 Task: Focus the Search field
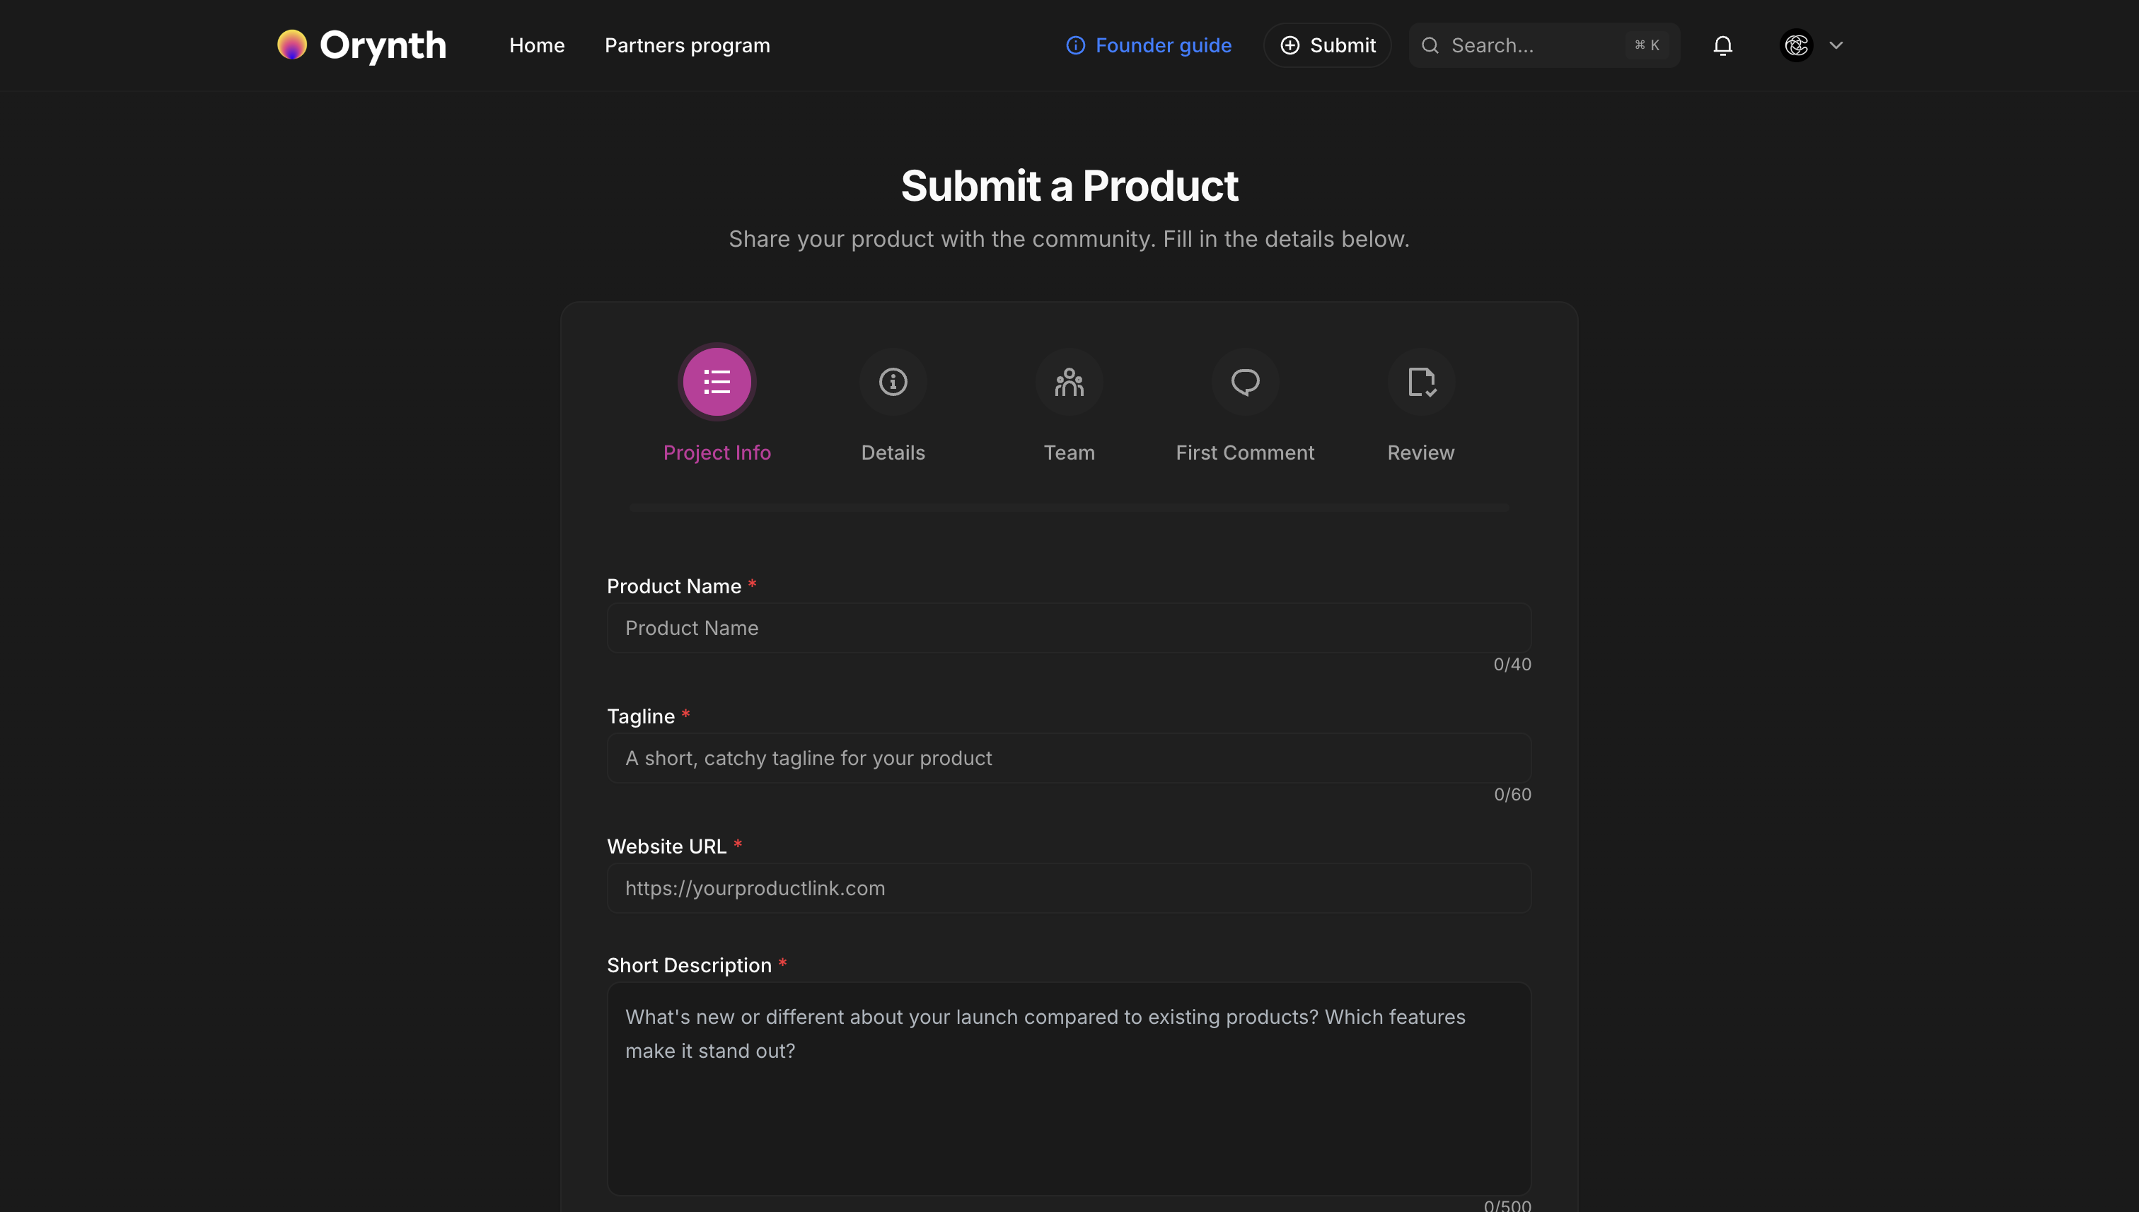tap(1532, 45)
